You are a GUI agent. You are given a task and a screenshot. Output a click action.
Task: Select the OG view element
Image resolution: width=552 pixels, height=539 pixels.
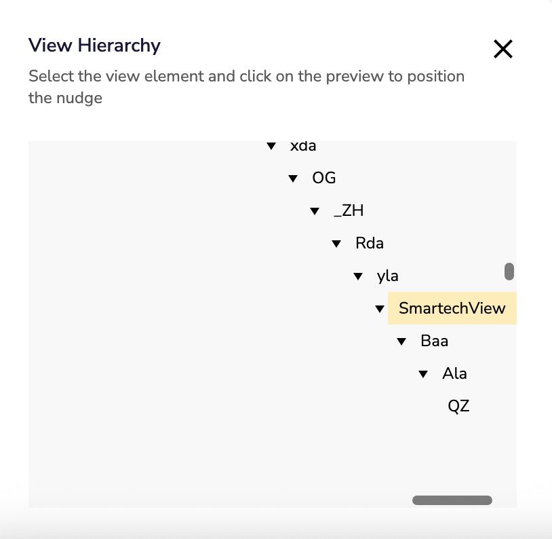point(324,178)
